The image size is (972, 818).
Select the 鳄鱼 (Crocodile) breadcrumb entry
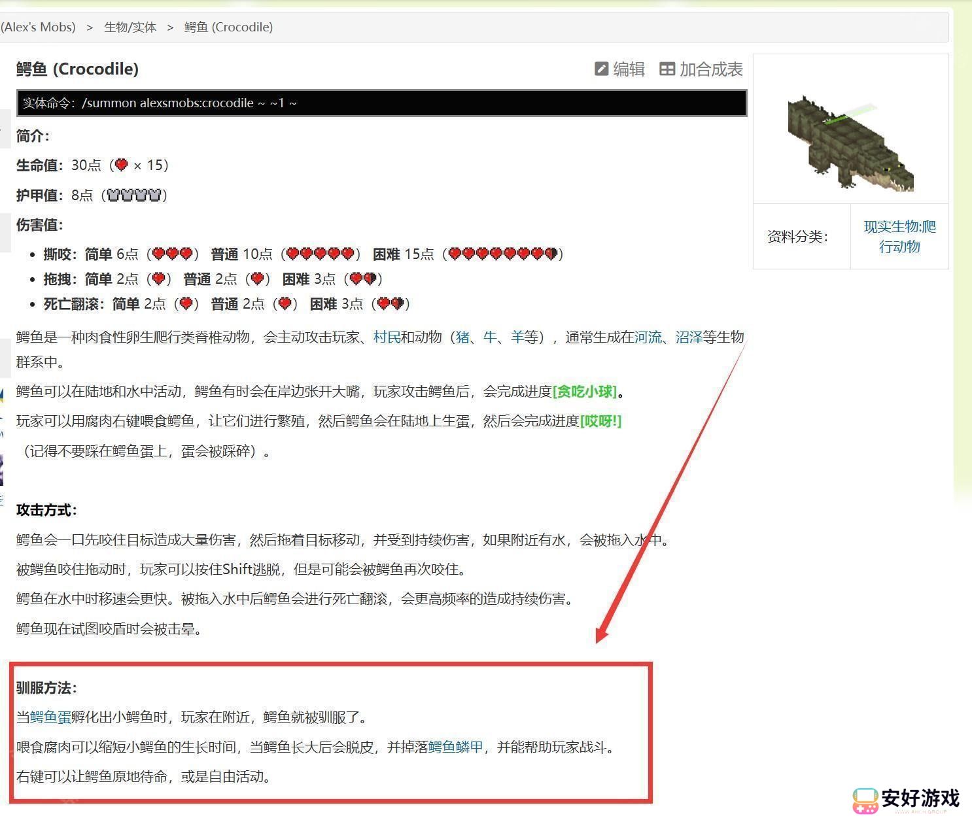[x=228, y=27]
